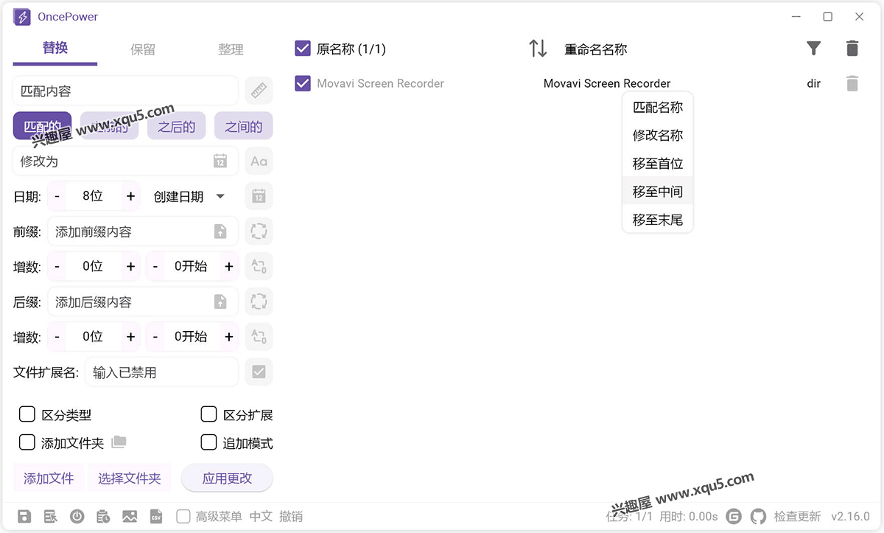This screenshot has height=533, width=884.
Task: Click the power icon in bottom bar
Action: click(x=77, y=516)
